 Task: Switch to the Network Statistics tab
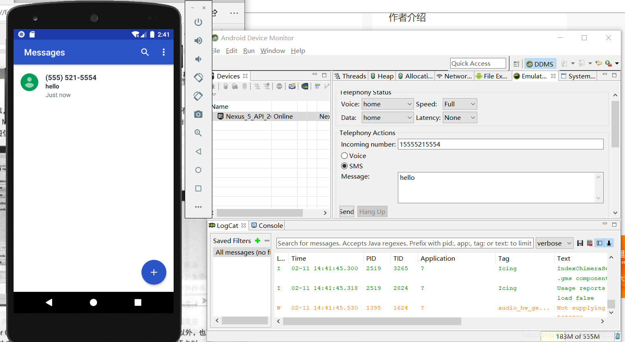click(x=455, y=76)
